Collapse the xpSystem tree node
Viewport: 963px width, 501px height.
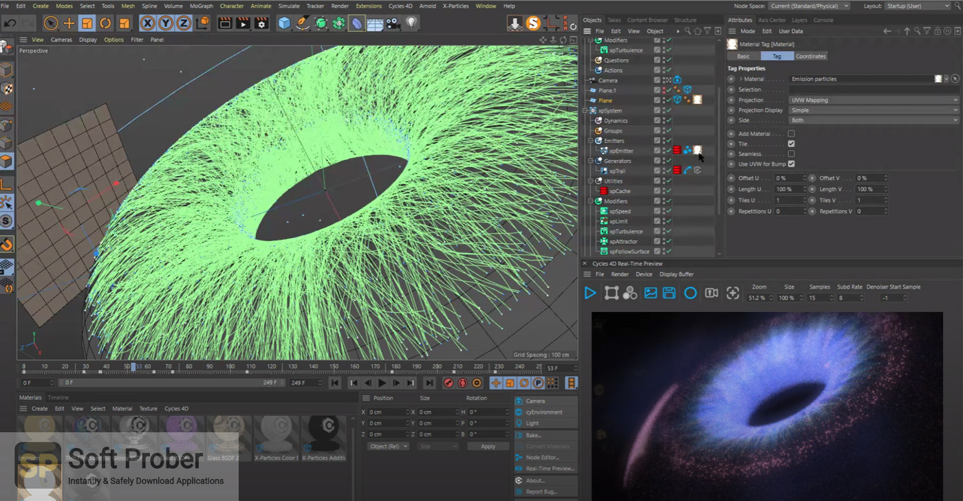pos(586,111)
